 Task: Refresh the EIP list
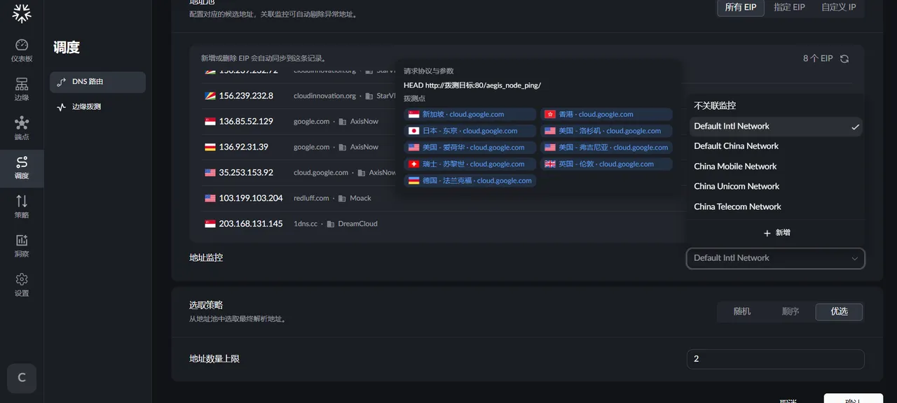(x=844, y=59)
